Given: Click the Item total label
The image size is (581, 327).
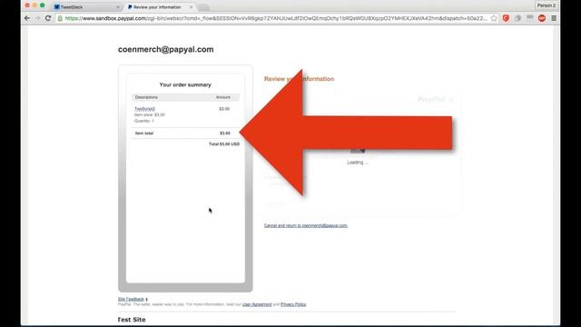Looking at the screenshot, I should click(x=144, y=134).
